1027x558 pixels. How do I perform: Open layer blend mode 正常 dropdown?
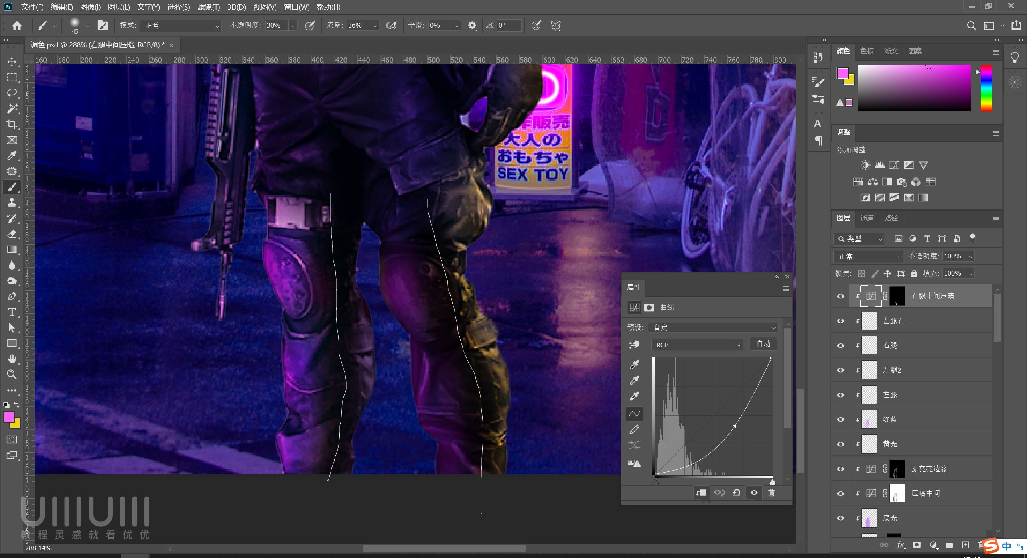(x=869, y=256)
